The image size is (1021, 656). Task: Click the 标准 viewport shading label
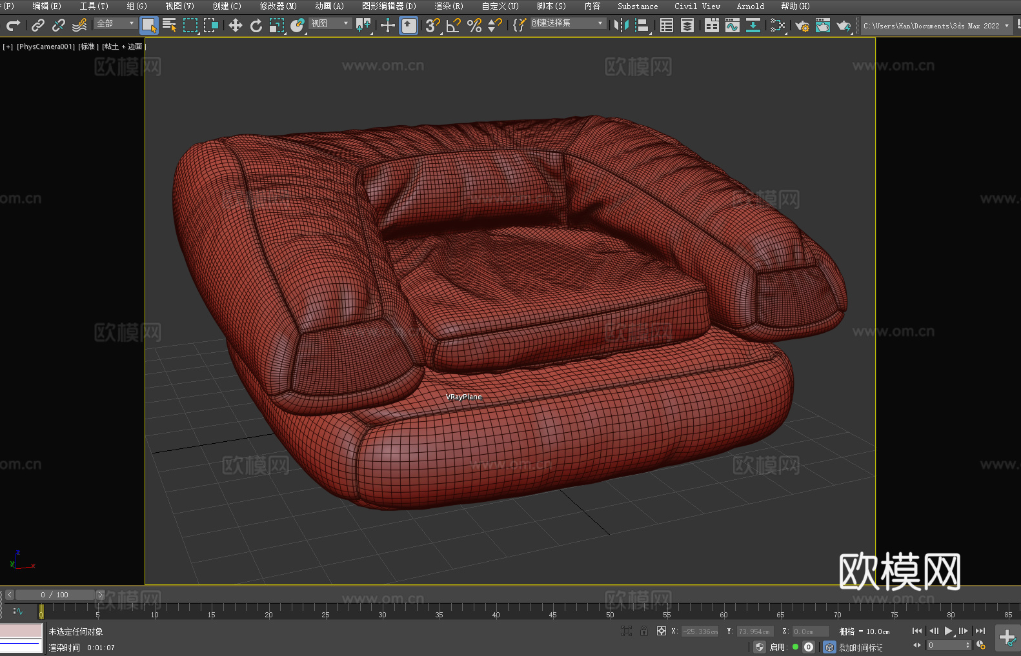pos(88,46)
